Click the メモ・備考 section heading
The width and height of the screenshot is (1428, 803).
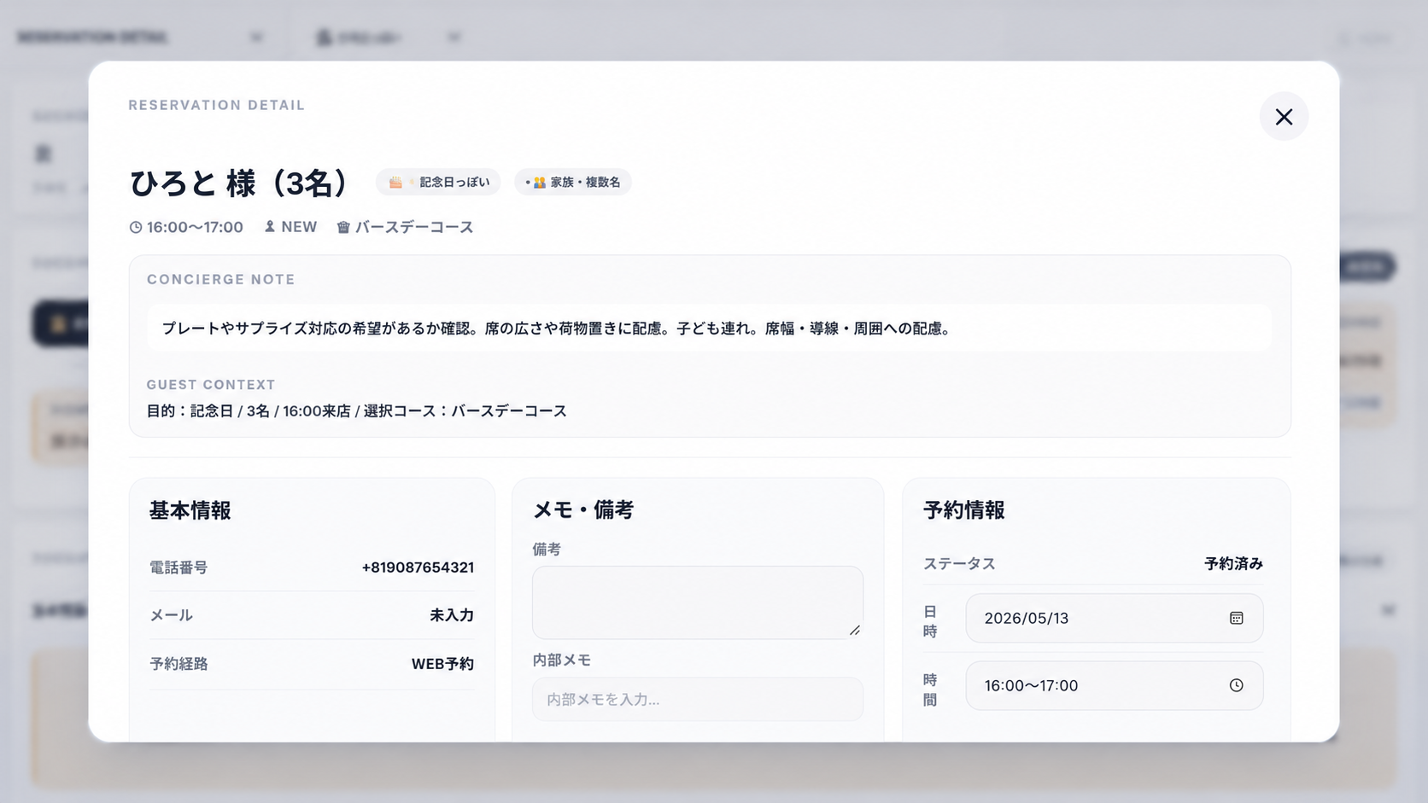click(583, 510)
